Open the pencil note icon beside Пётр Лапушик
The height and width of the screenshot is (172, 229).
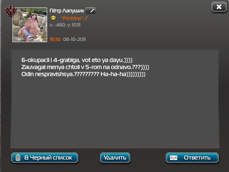coord(91,10)
